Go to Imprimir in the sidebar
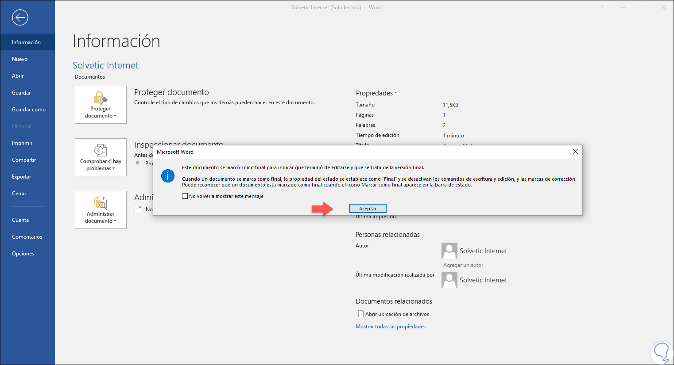674x365 pixels. [x=27, y=143]
